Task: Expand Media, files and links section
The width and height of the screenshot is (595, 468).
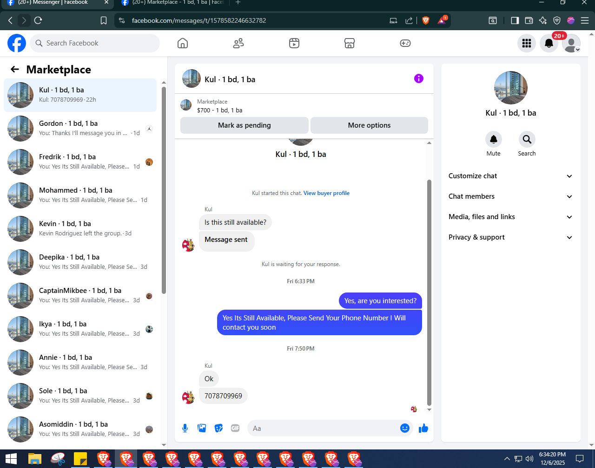Action: [511, 217]
